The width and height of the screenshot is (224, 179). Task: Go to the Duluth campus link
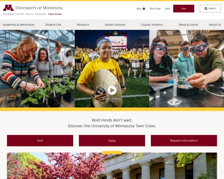[x=20, y=14]
